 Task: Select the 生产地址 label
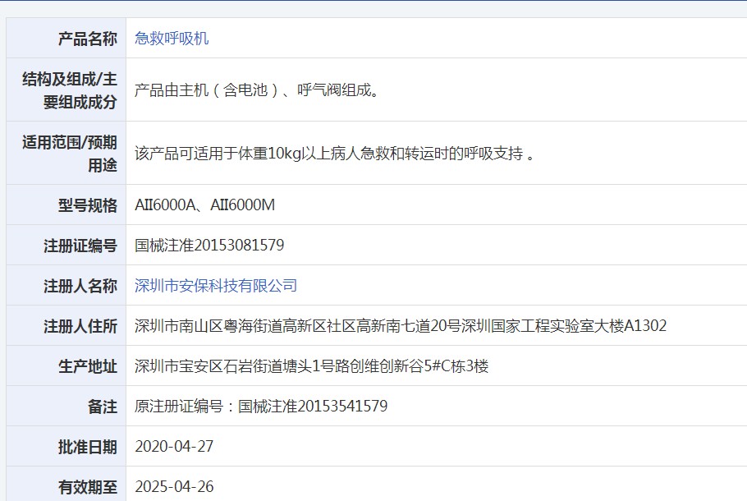tap(88, 366)
